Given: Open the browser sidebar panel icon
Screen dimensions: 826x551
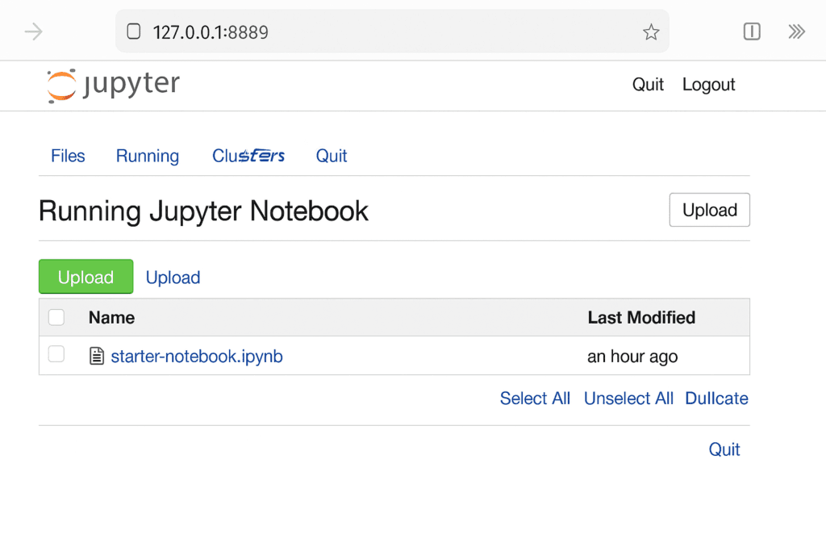Looking at the screenshot, I should [x=752, y=31].
